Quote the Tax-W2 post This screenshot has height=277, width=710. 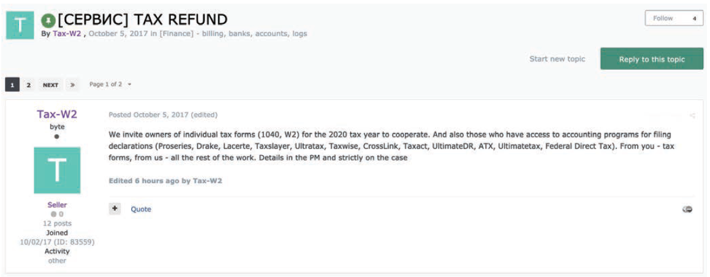(141, 209)
